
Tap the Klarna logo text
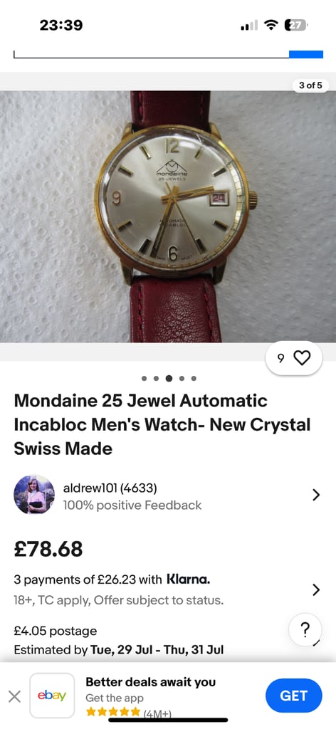(x=188, y=579)
